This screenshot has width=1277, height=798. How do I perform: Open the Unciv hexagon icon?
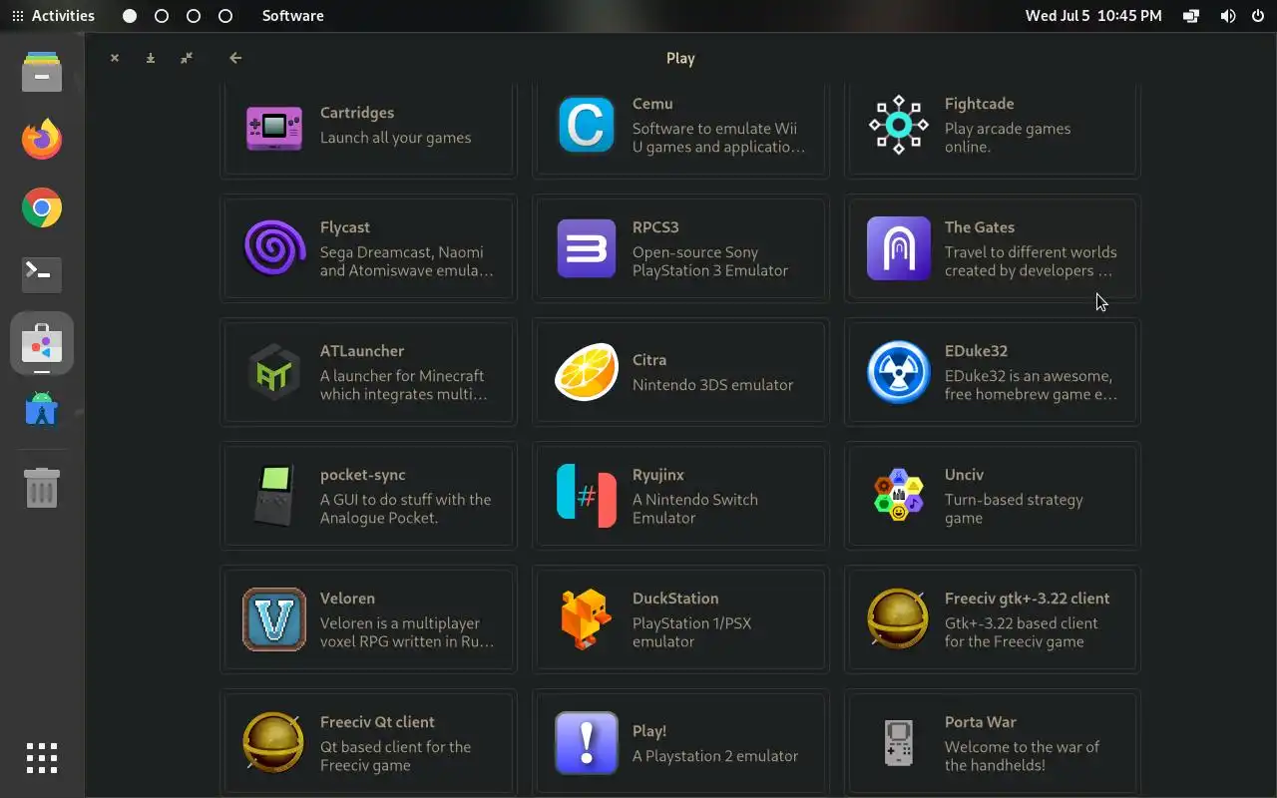coord(899,496)
